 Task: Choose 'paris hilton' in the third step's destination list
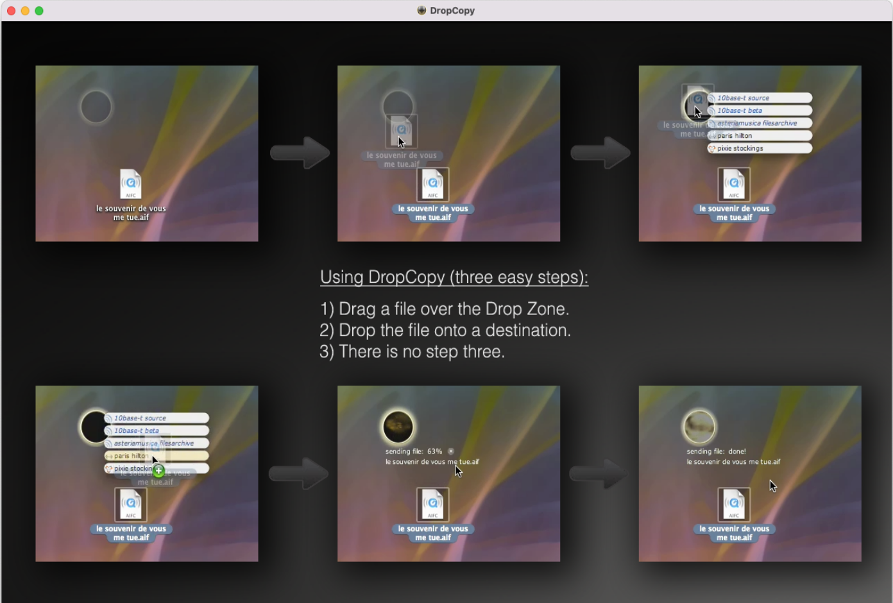click(760, 135)
